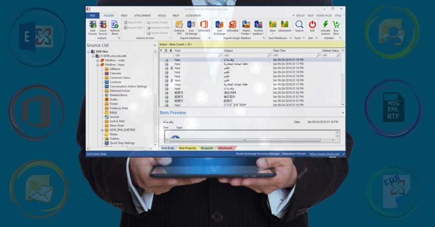Click the Buy Now cart icon
The height and width of the screenshot is (227, 435).
click(336, 24)
